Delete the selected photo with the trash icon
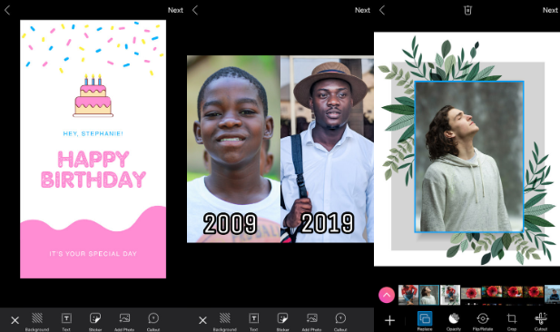This screenshot has height=332, width=560. tap(467, 10)
